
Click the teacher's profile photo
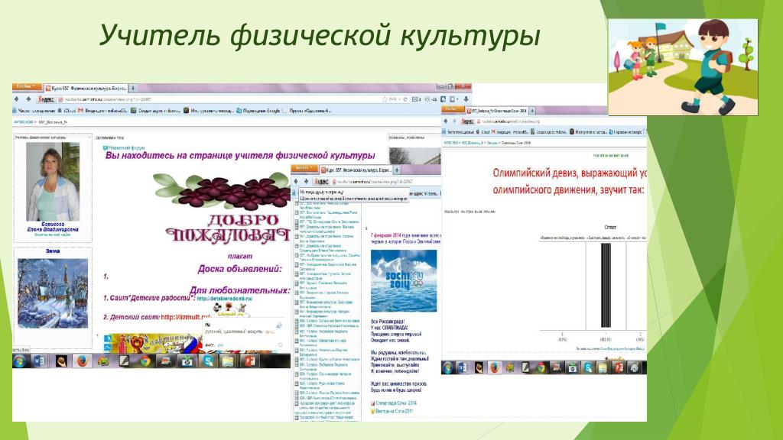53,182
